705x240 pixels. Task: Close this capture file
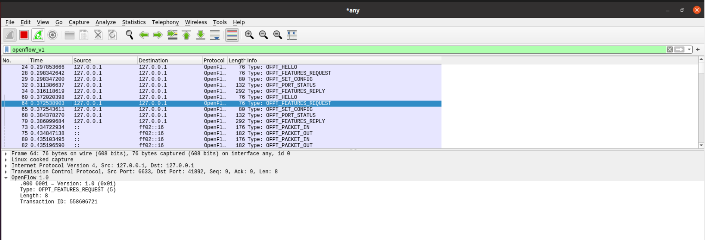(98, 35)
